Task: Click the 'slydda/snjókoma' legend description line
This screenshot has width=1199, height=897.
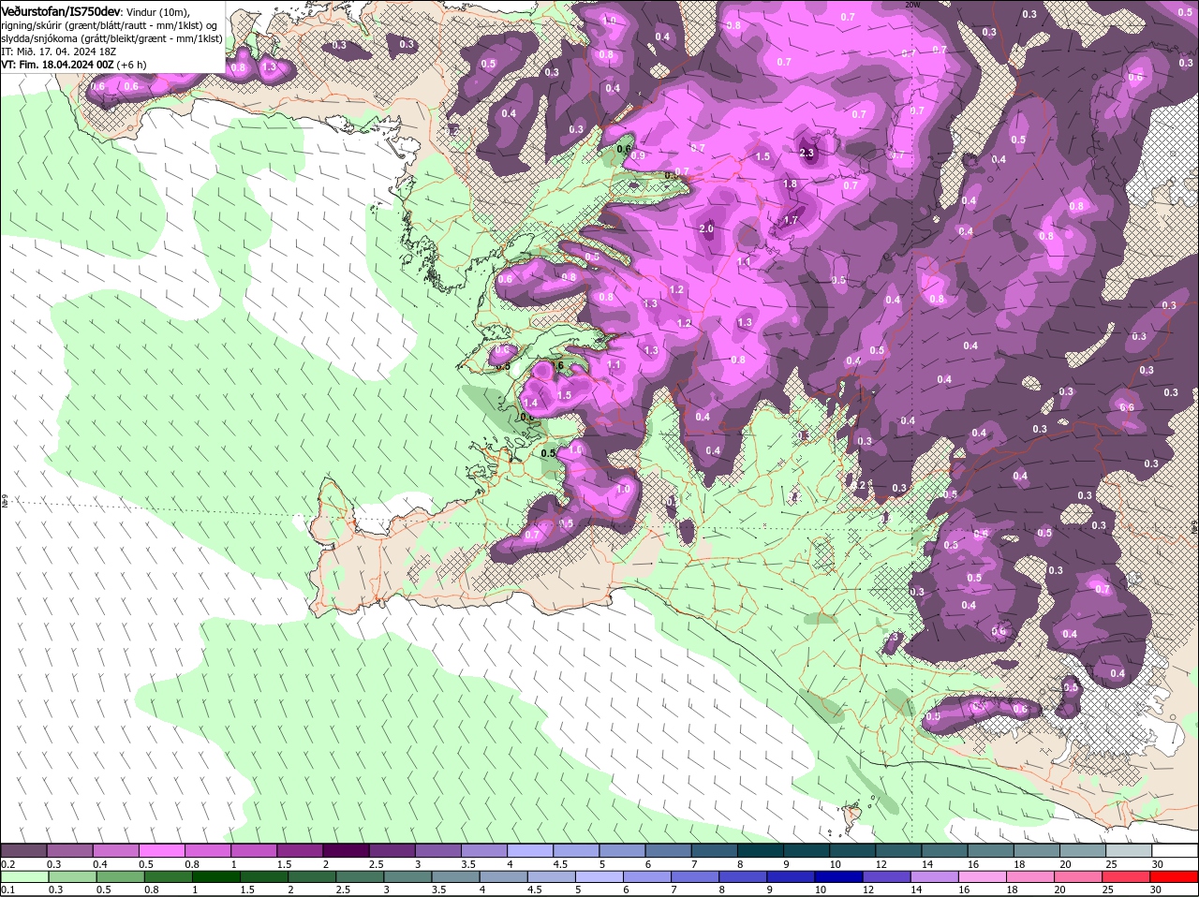Action: [x=111, y=38]
